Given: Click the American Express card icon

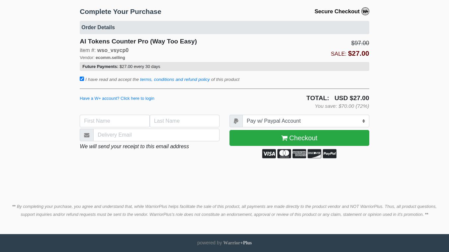Looking at the screenshot, I should coord(299,154).
